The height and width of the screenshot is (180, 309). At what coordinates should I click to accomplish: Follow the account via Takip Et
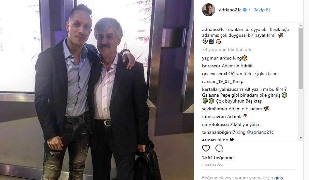coord(262,10)
